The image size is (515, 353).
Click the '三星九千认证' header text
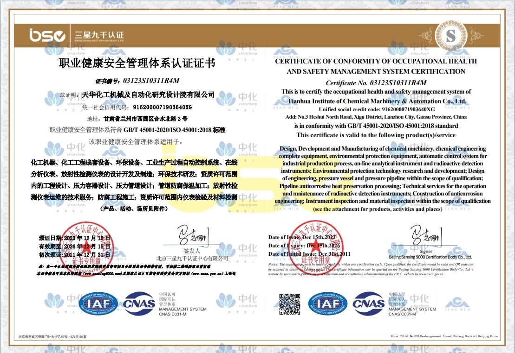click(96, 35)
